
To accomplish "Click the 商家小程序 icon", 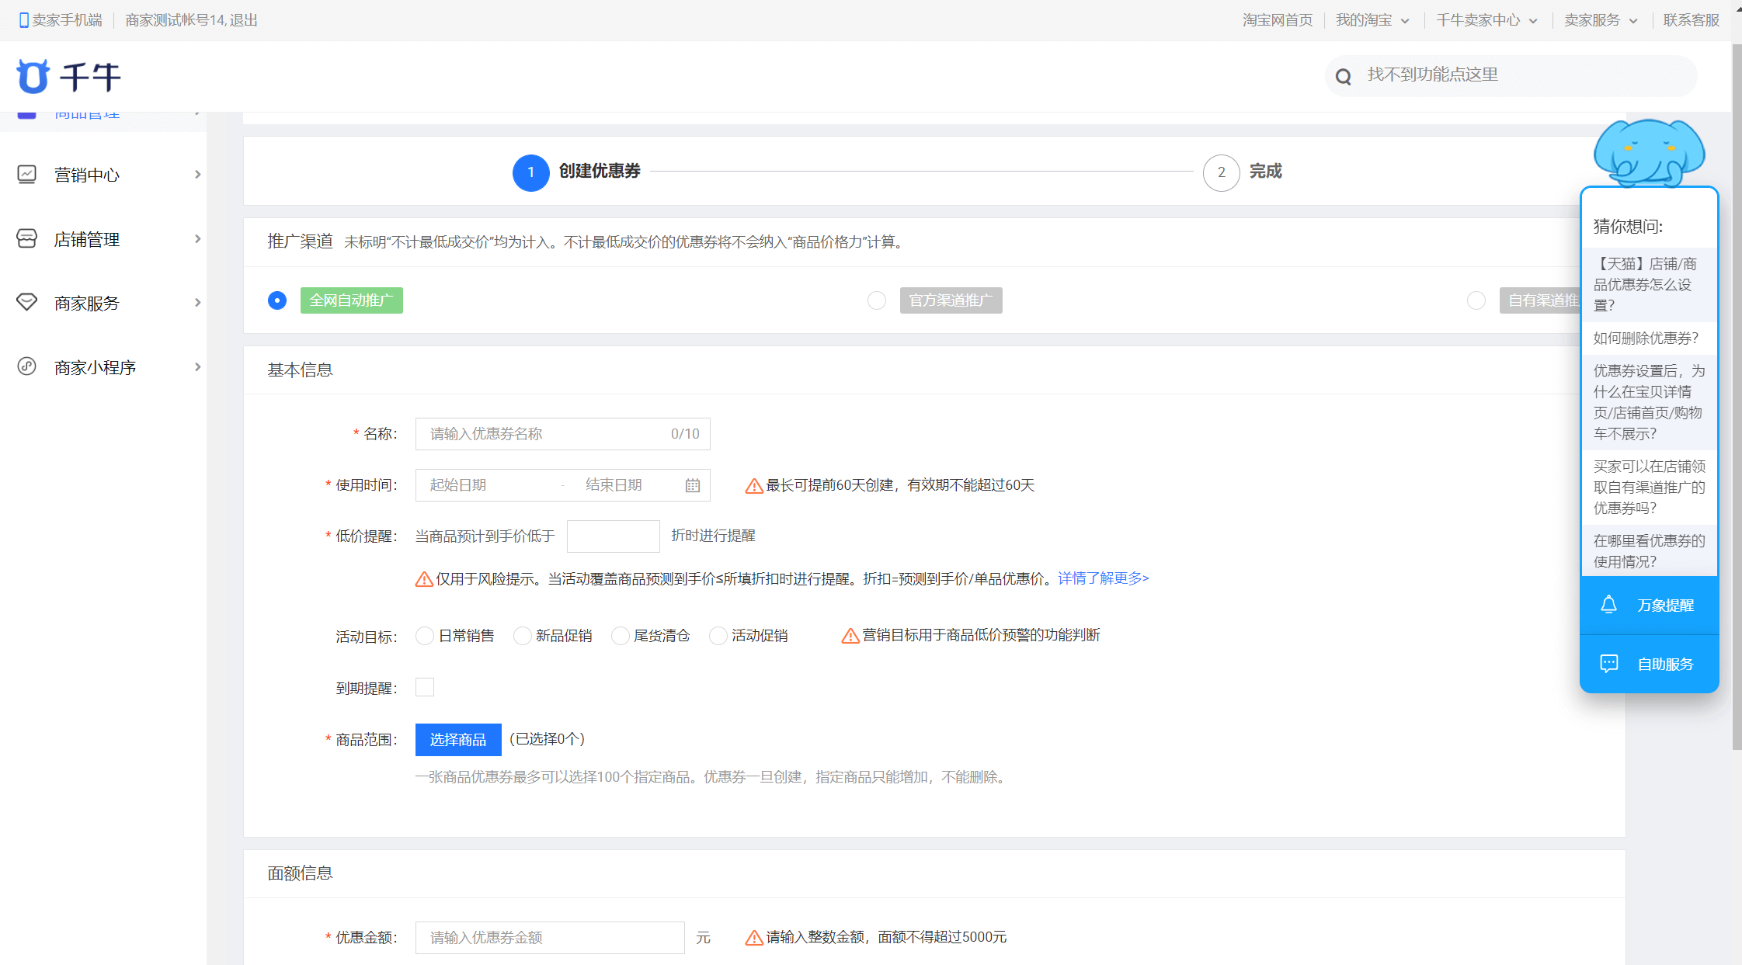I will point(26,366).
